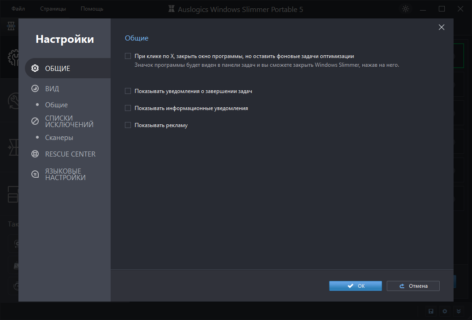Enable keeping background tasks on close checkbox
472x320 pixels.
128,56
